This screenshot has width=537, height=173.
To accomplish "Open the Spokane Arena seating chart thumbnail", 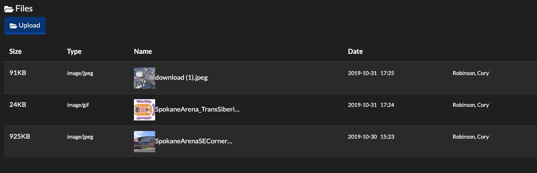I will [144, 110].
